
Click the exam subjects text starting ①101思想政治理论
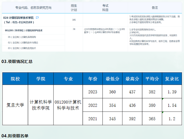pyautogui.click(x=105, y=31)
